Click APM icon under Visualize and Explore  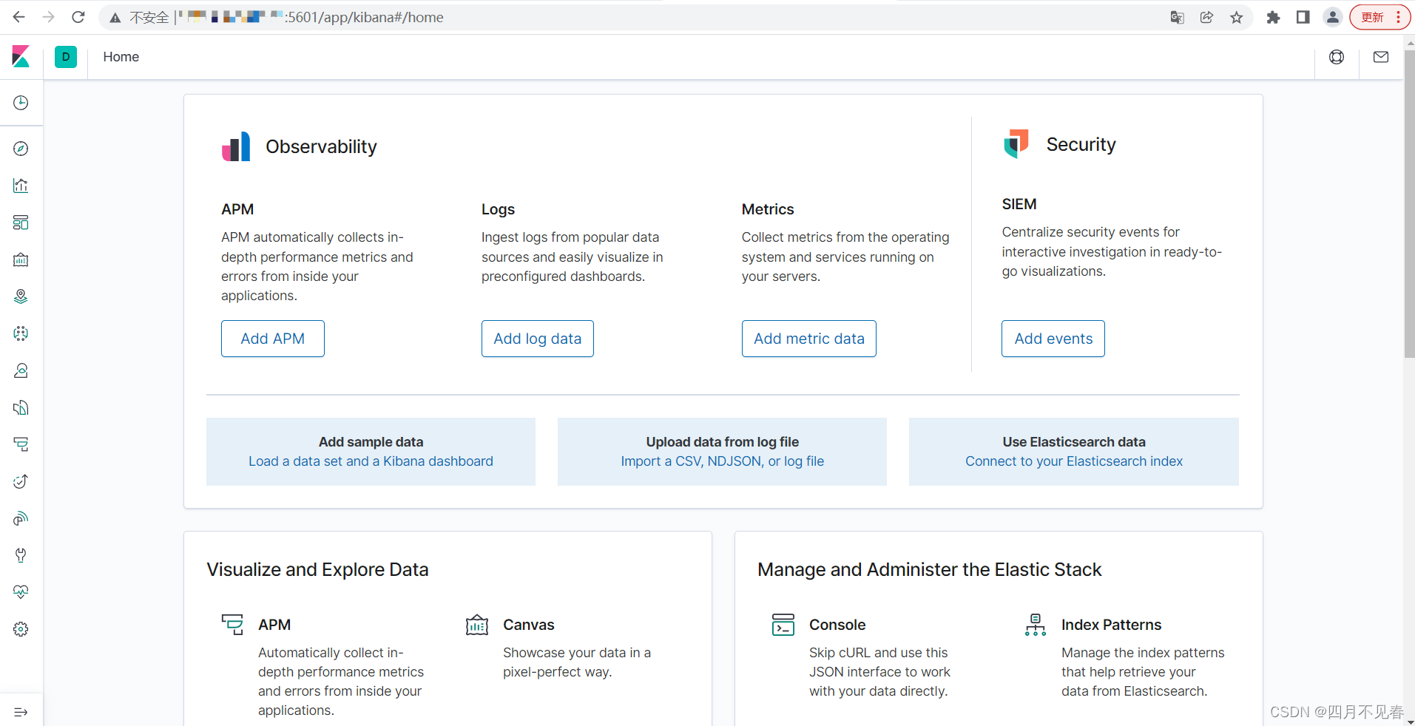(x=232, y=625)
